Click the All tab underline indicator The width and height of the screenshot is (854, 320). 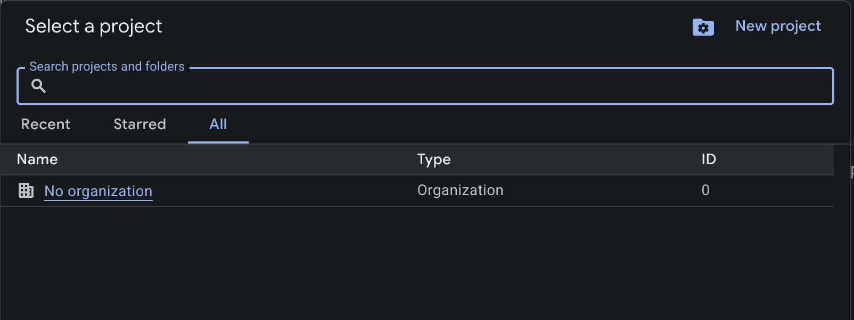pyautogui.click(x=218, y=141)
